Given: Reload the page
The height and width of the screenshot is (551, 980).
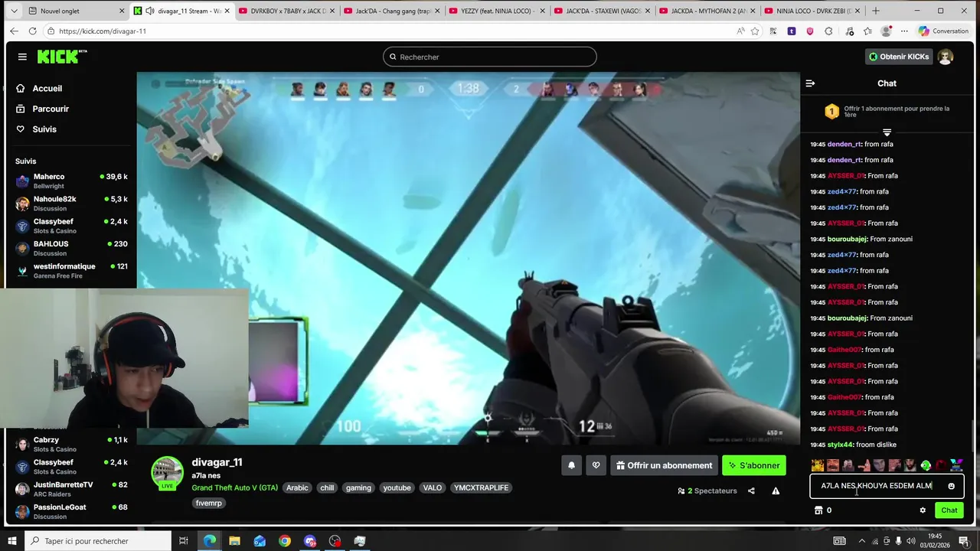Looking at the screenshot, I should pos(32,31).
